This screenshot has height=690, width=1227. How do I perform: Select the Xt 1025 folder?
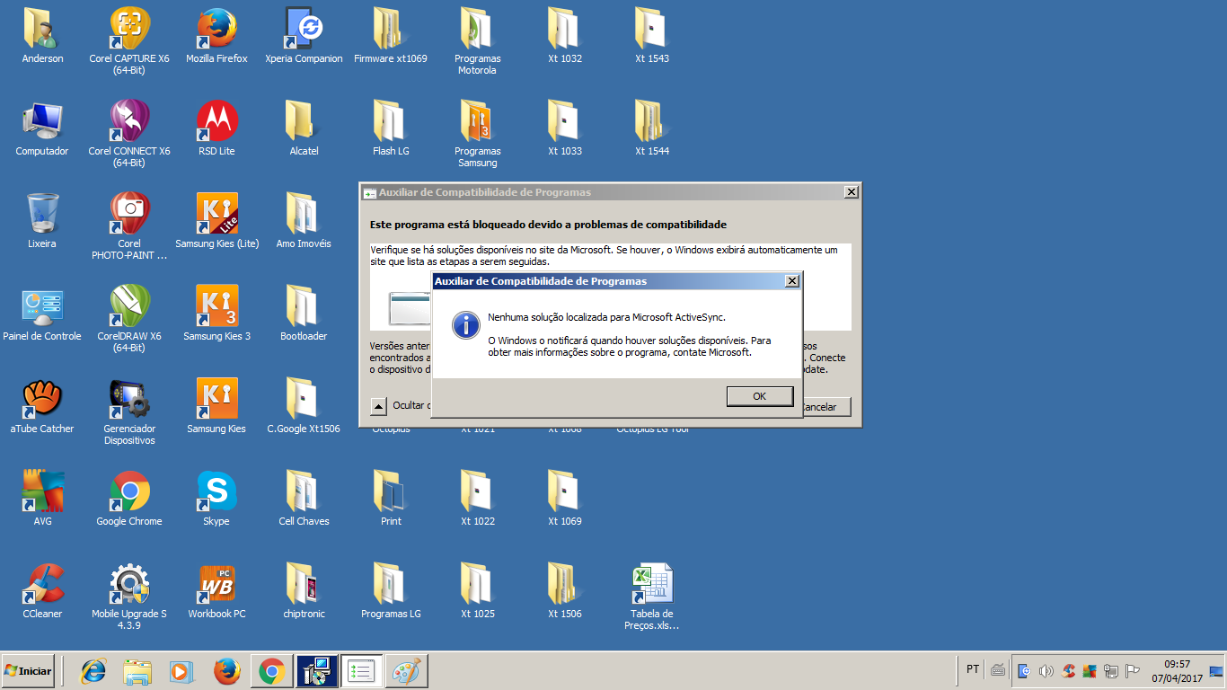coord(478,591)
